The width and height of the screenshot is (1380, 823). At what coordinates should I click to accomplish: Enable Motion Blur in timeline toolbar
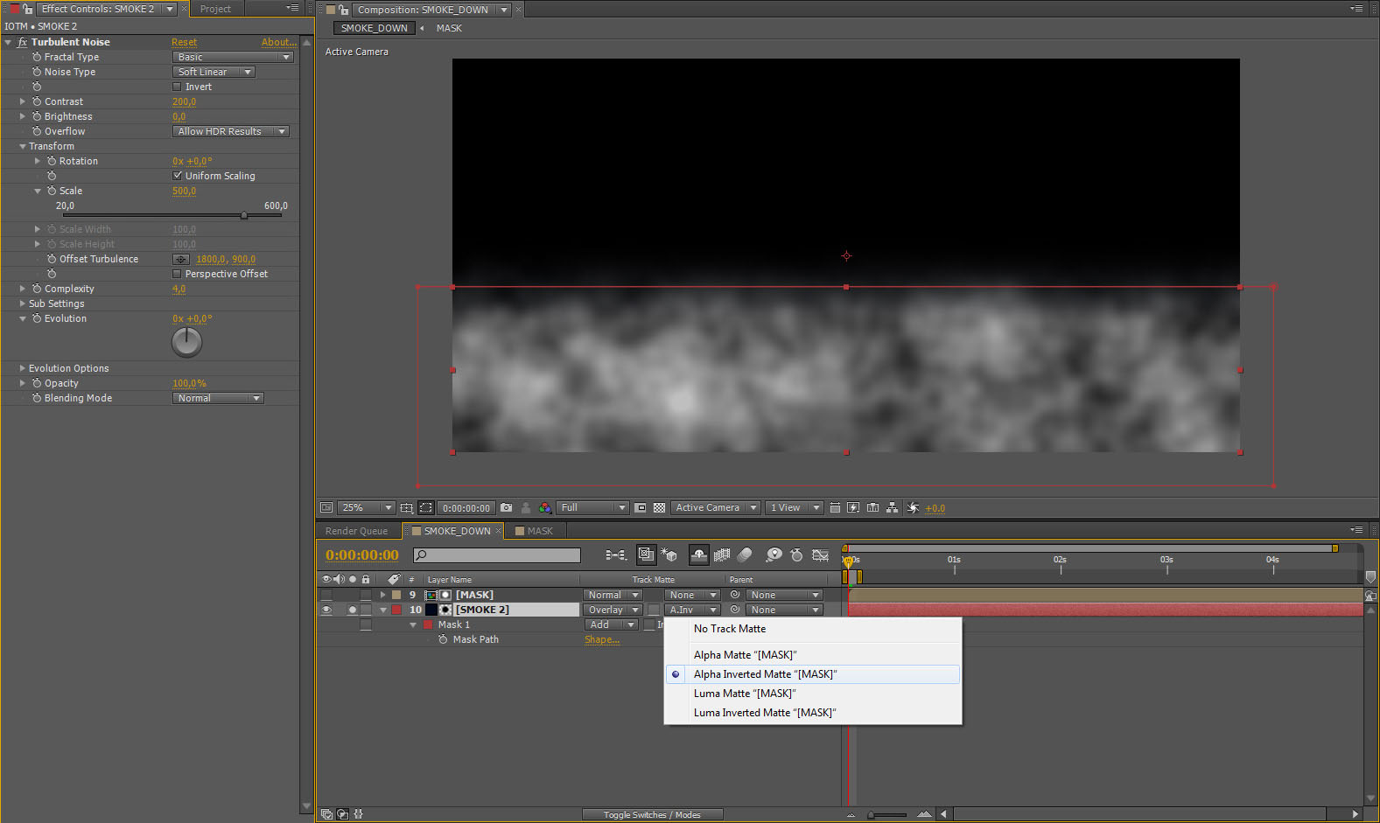point(745,555)
